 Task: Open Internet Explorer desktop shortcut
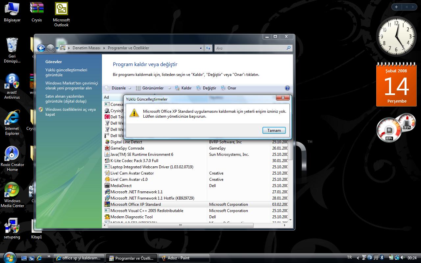click(x=12, y=122)
